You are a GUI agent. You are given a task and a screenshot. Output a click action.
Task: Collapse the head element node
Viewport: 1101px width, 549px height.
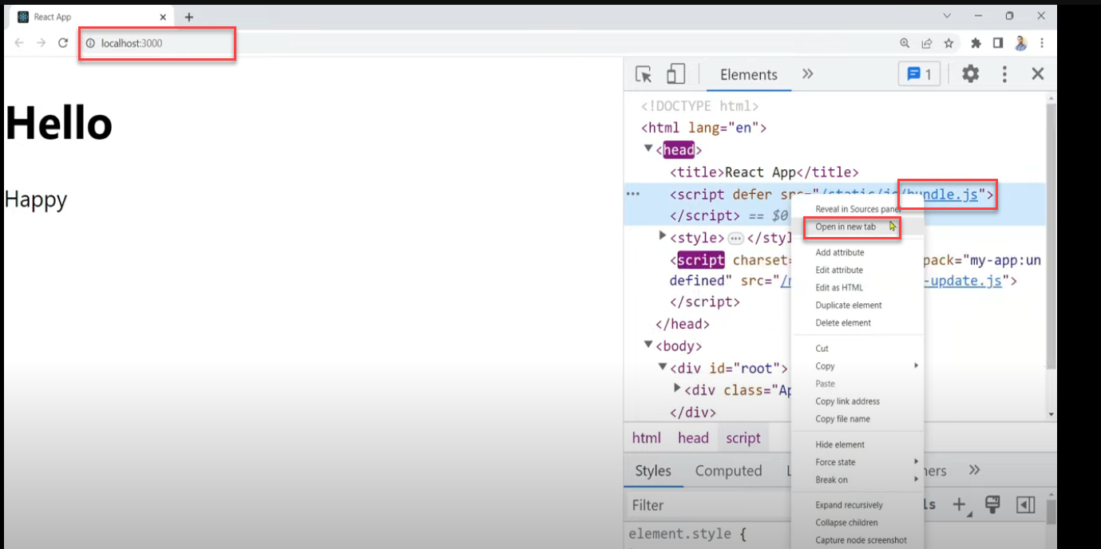(x=648, y=148)
